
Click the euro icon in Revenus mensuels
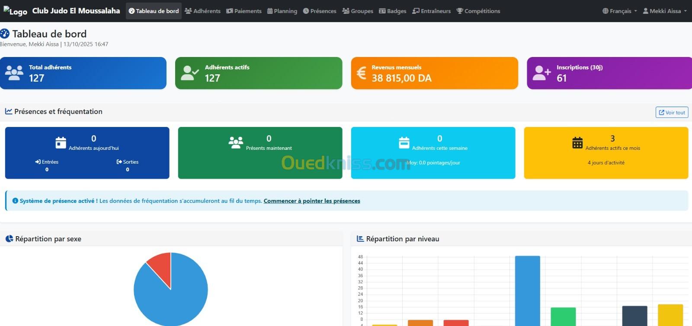click(x=361, y=73)
